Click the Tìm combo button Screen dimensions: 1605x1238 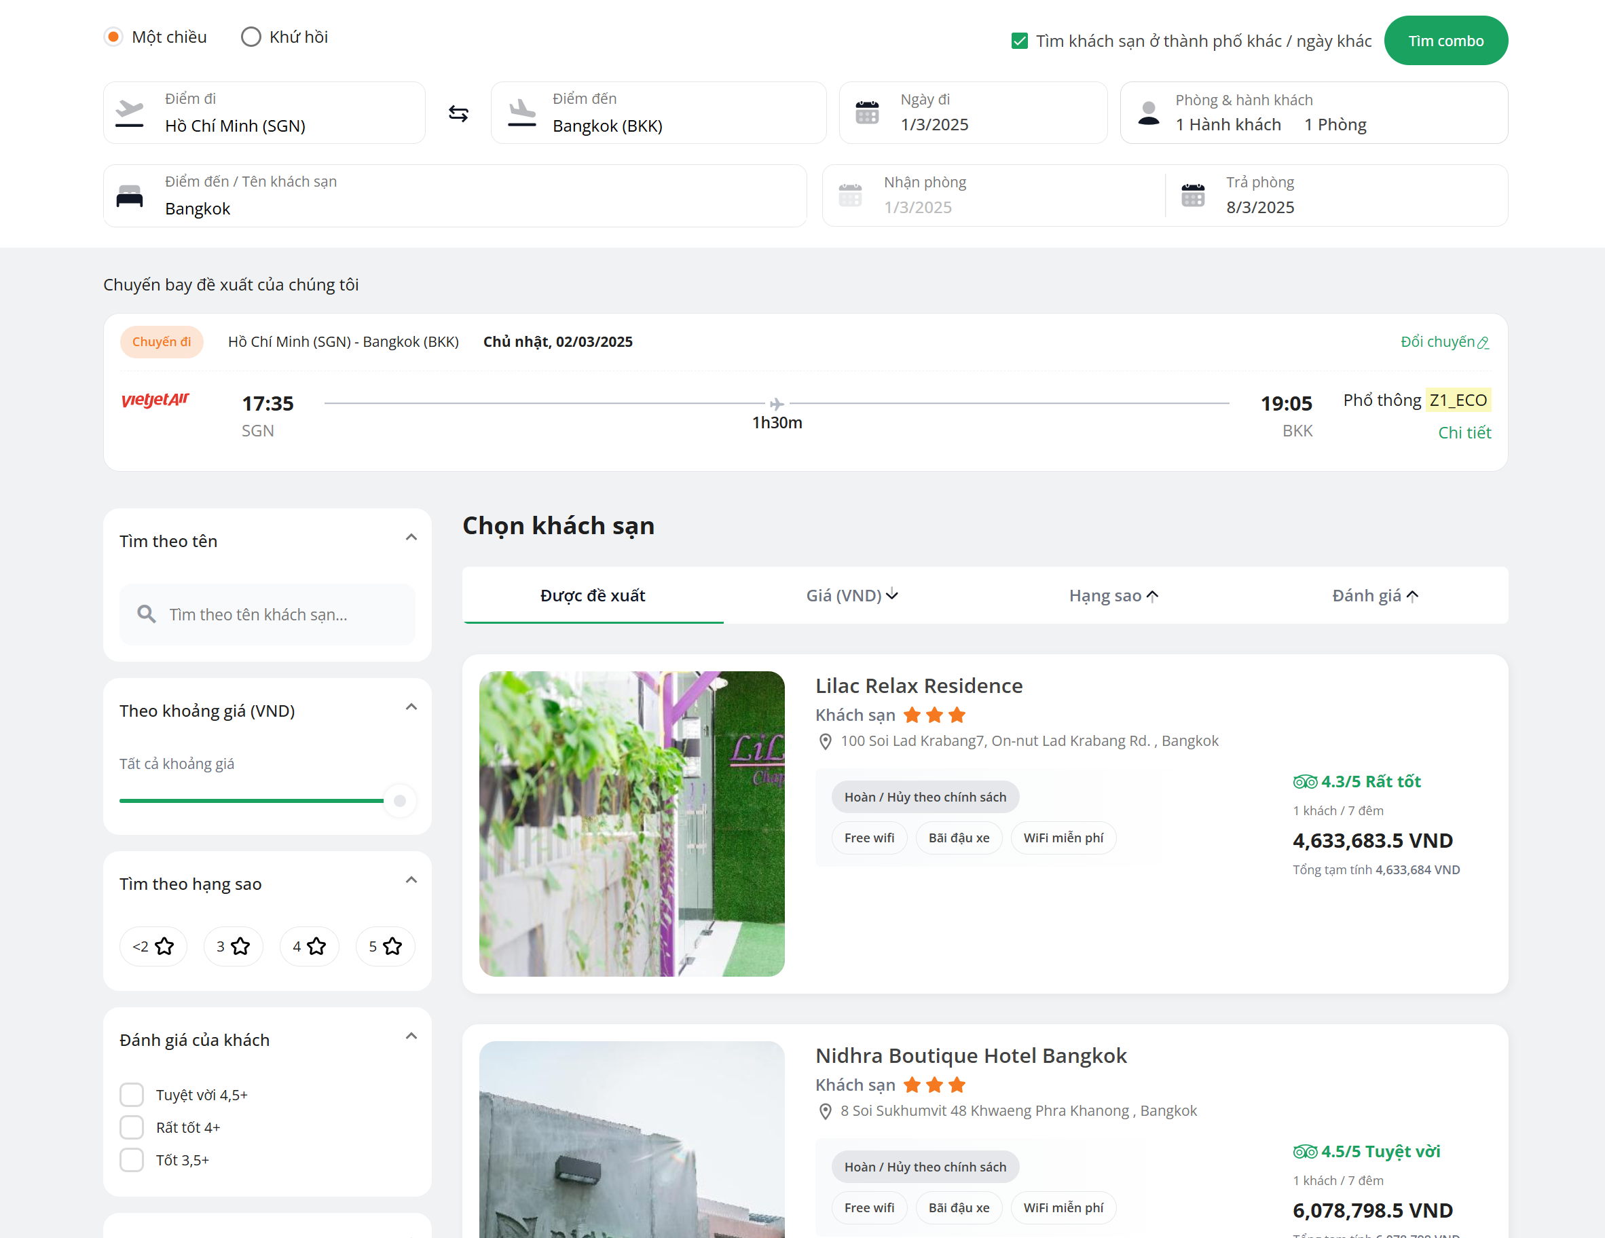point(1445,41)
